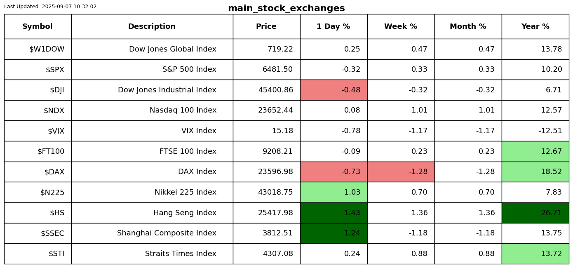
Task: Click the main_stock_exchanges title
Action: click(x=286, y=8)
